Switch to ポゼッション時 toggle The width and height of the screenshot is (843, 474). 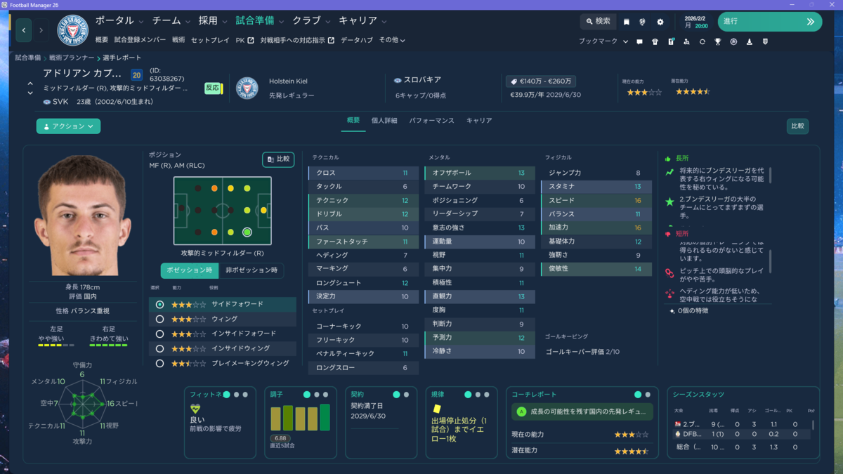click(x=189, y=270)
